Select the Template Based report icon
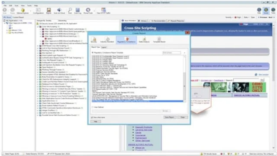 (159, 40)
